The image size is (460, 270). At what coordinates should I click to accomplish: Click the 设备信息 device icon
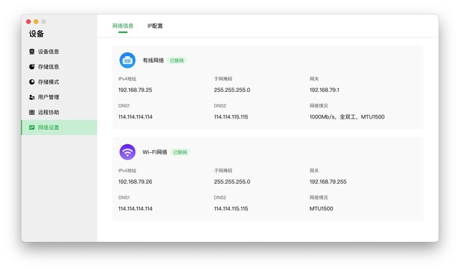tap(32, 52)
